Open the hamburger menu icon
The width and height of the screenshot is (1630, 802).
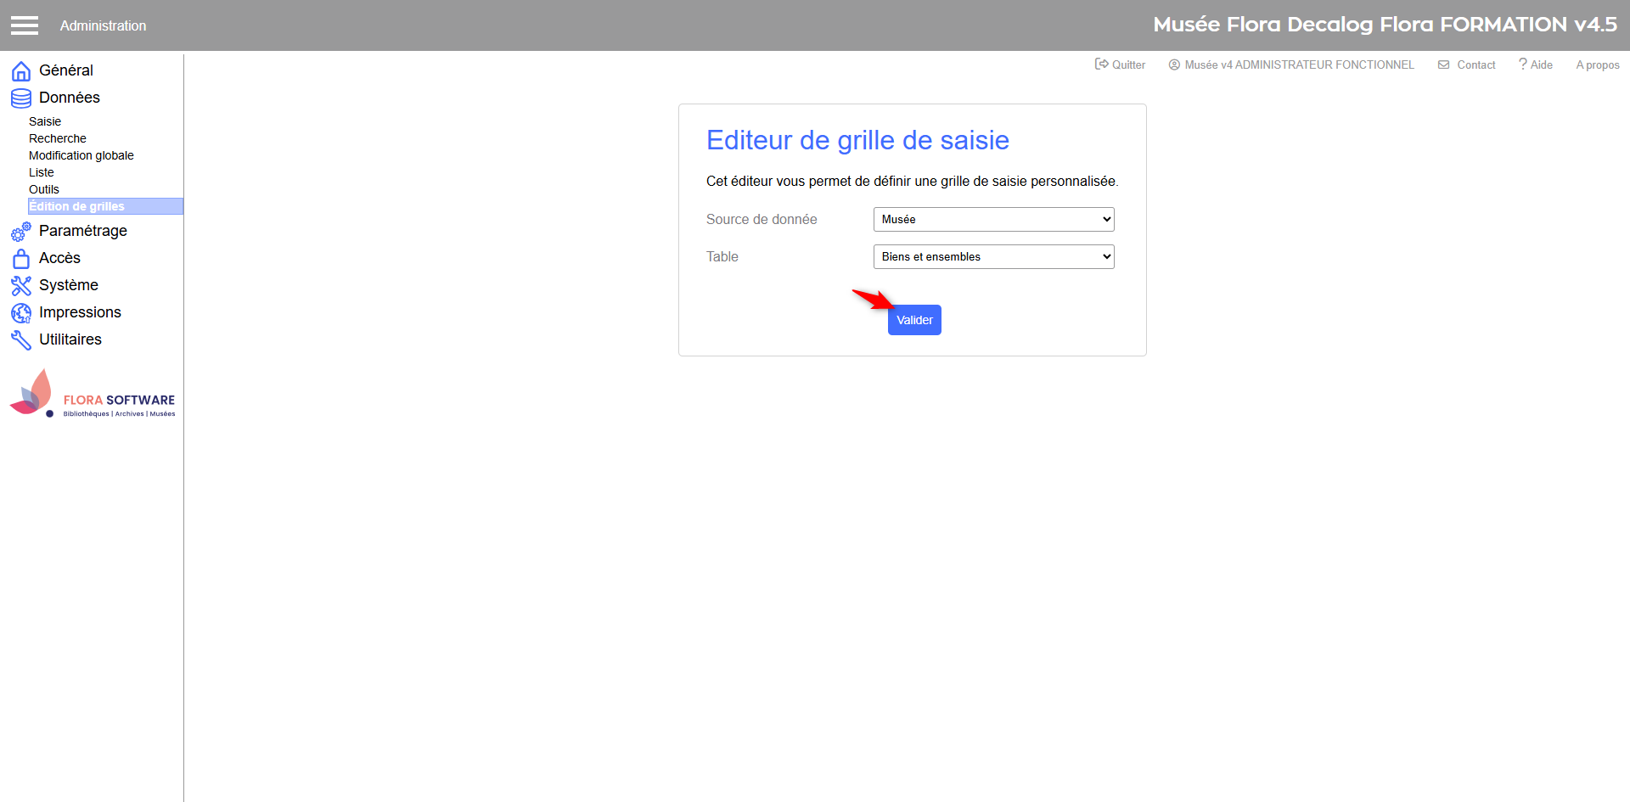click(25, 25)
